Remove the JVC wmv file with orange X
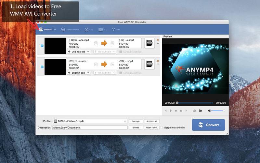The height and width of the screenshot is (163, 260). click(158, 61)
